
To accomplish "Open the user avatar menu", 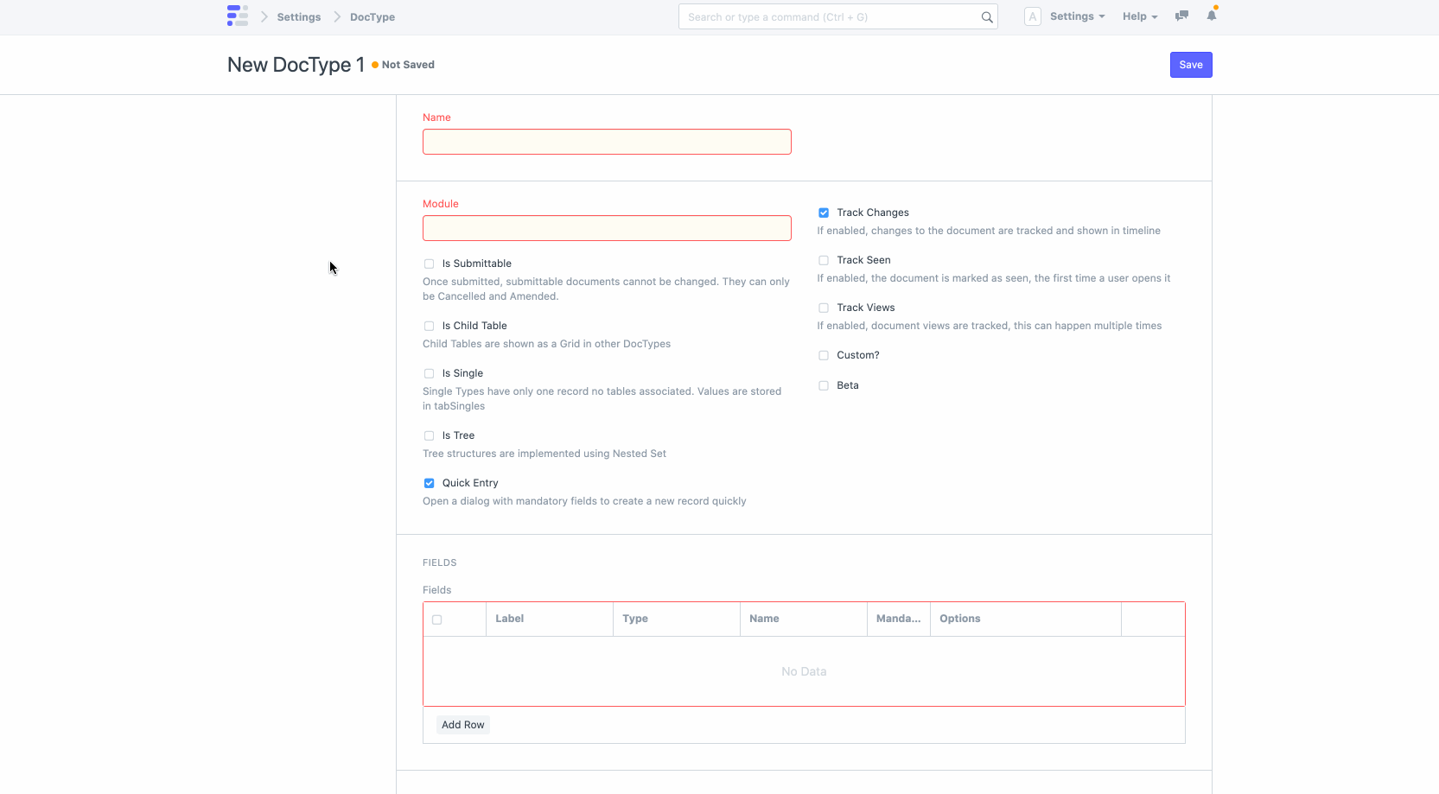I will (1032, 16).
